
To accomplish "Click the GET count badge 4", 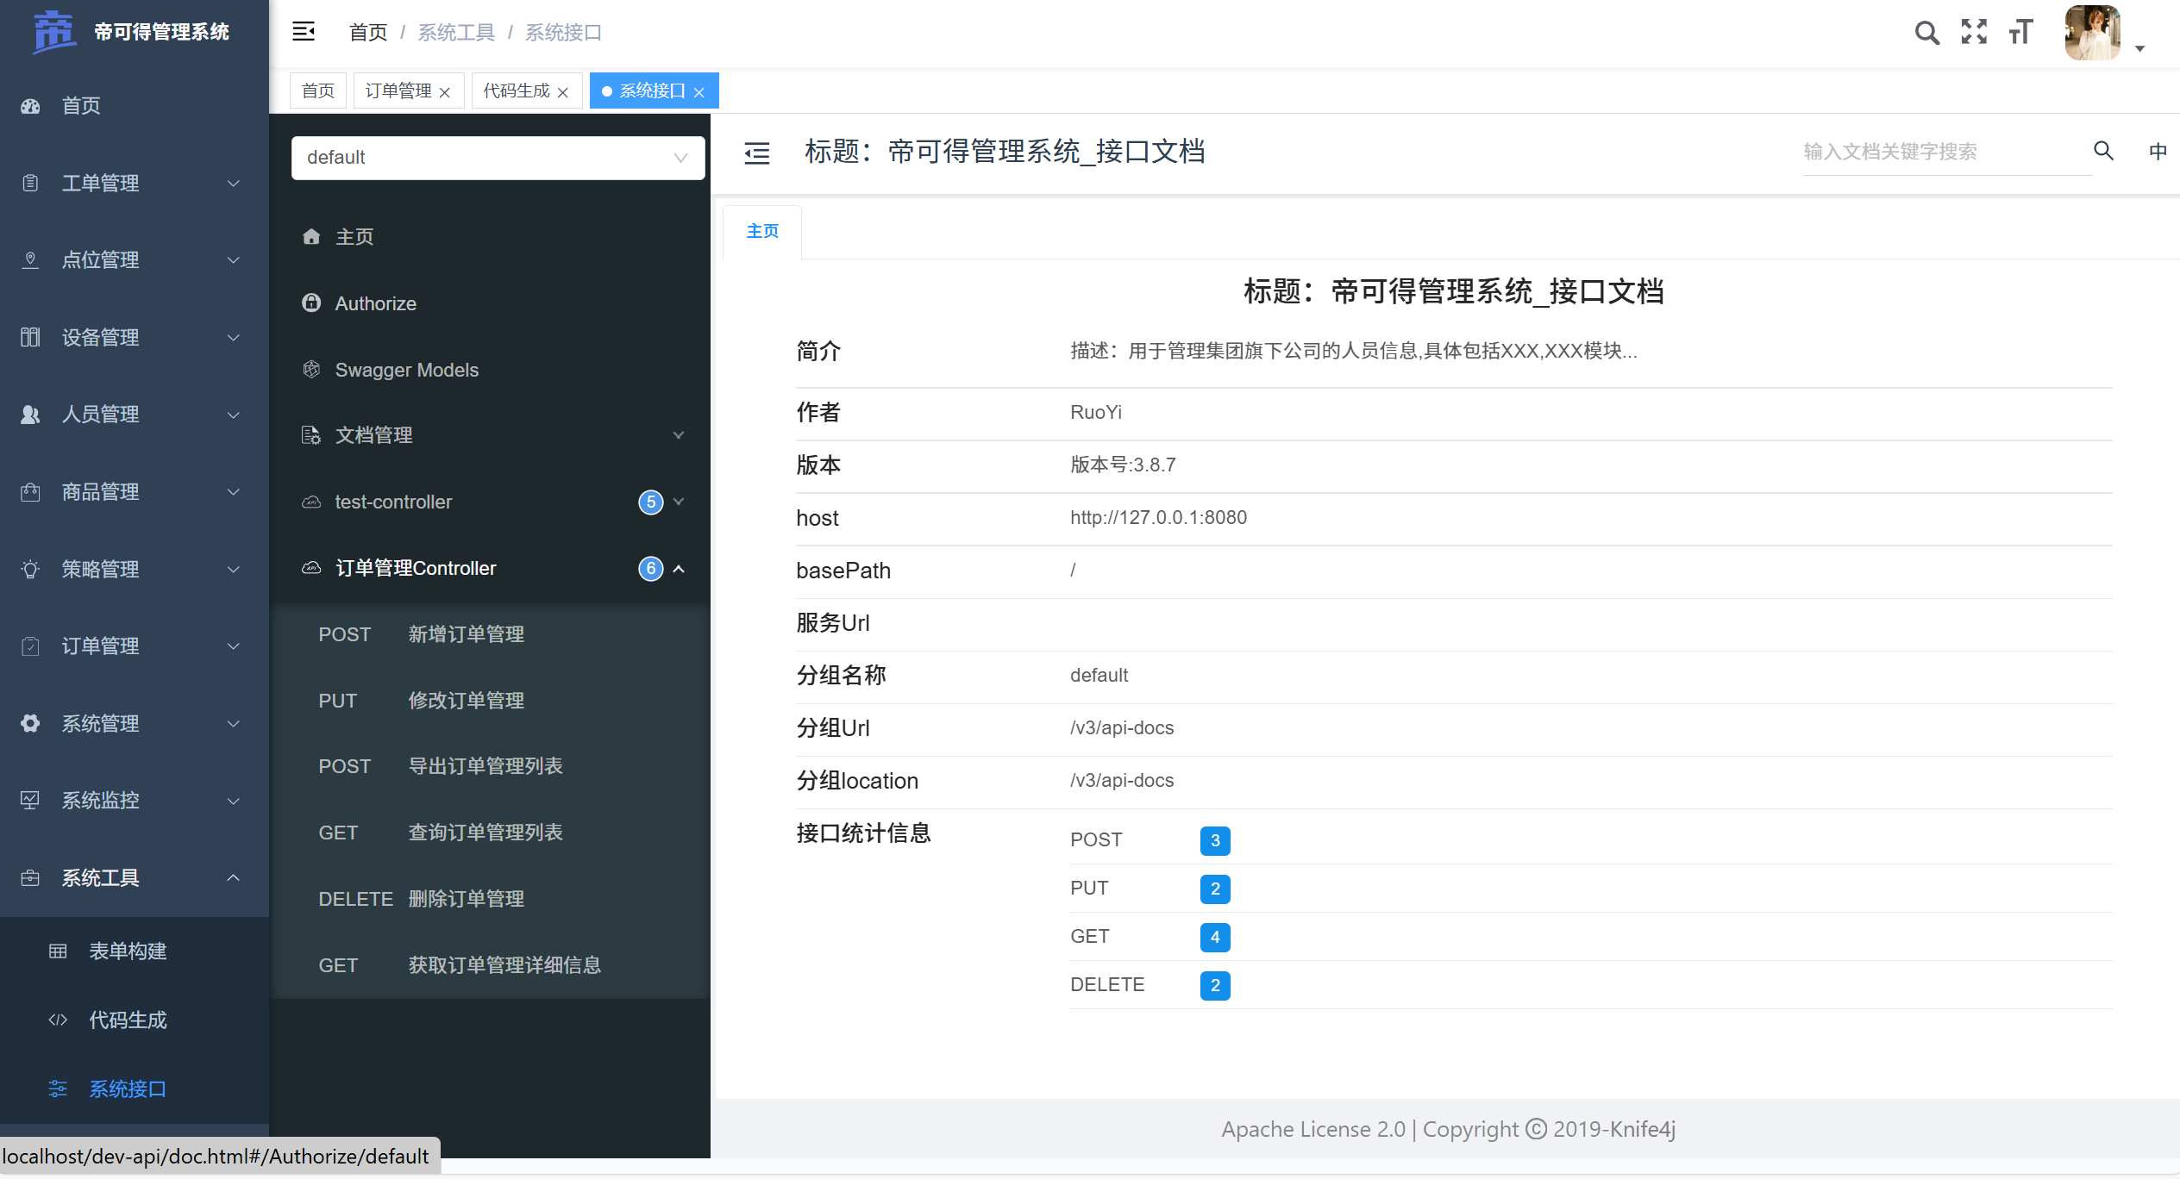I will (x=1215, y=937).
